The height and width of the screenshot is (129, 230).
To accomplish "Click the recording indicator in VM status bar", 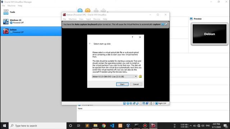I will pos(147,103).
